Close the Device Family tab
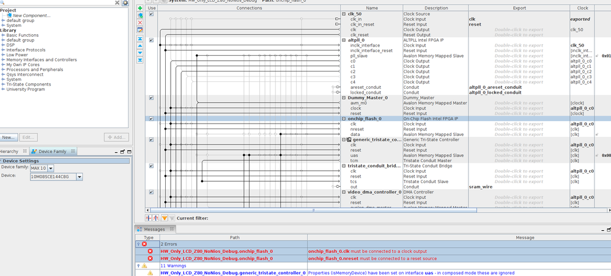The height and width of the screenshot is (276, 611). tap(73, 151)
